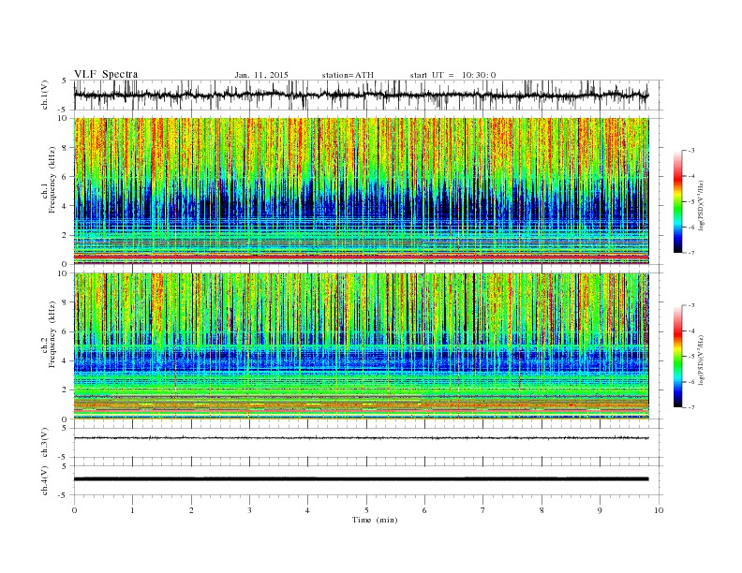Click the ch.2 spectrogram panel
This screenshot has width=742, height=573.
[361, 346]
